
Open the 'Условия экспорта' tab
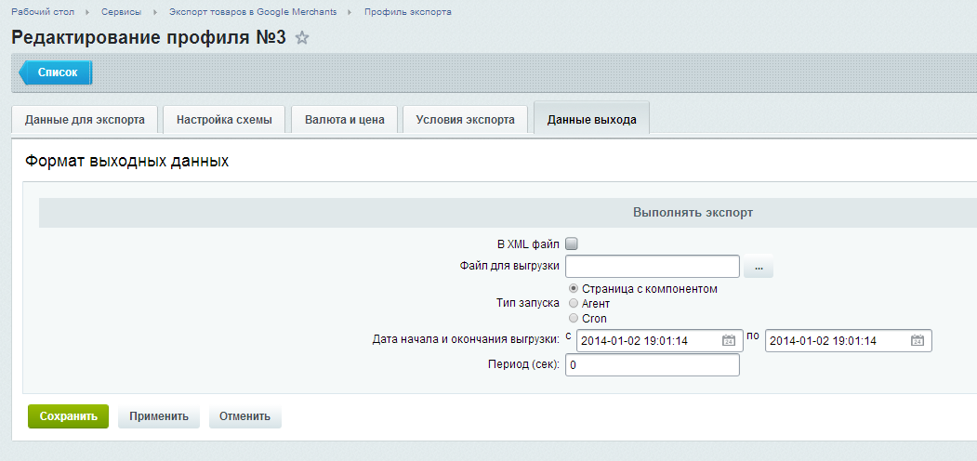pyautogui.click(x=465, y=120)
